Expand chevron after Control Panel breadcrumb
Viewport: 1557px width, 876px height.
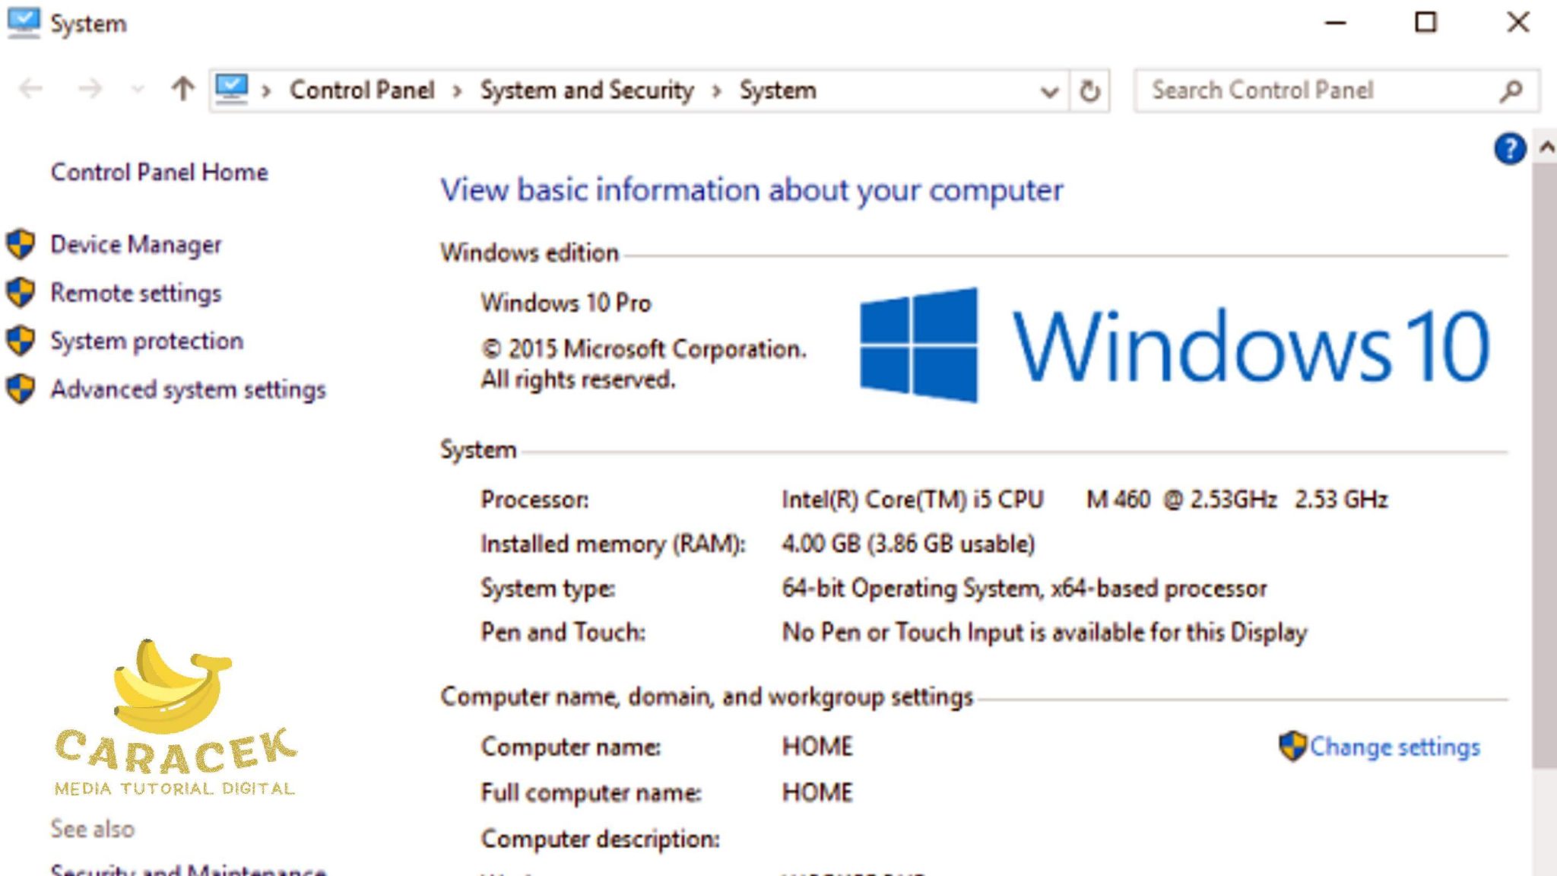(x=457, y=91)
